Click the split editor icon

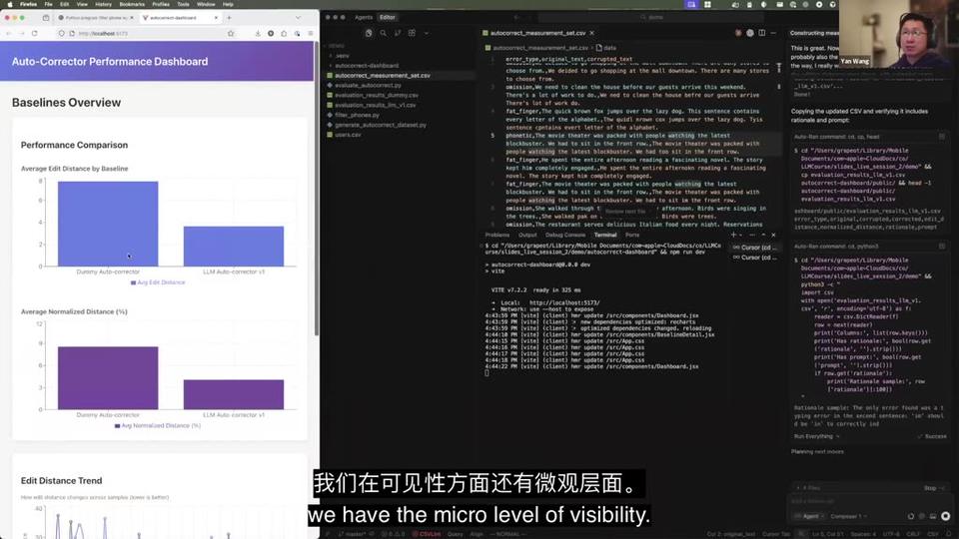(762, 33)
